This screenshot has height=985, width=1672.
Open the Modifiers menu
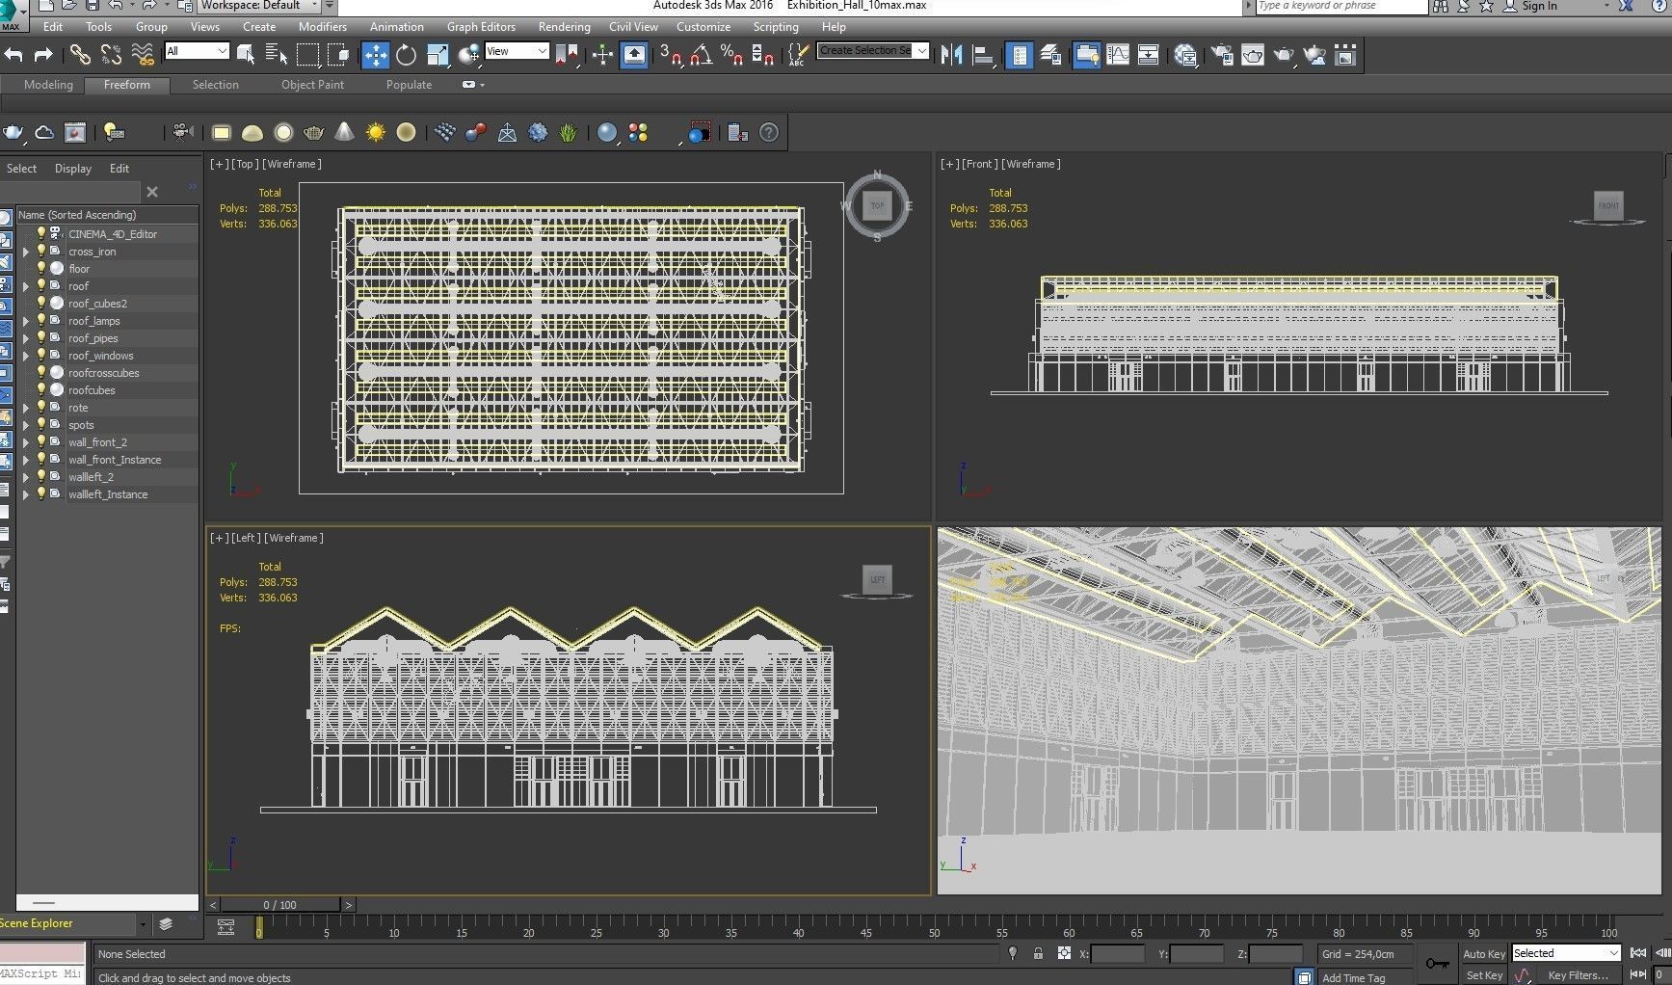(x=322, y=27)
